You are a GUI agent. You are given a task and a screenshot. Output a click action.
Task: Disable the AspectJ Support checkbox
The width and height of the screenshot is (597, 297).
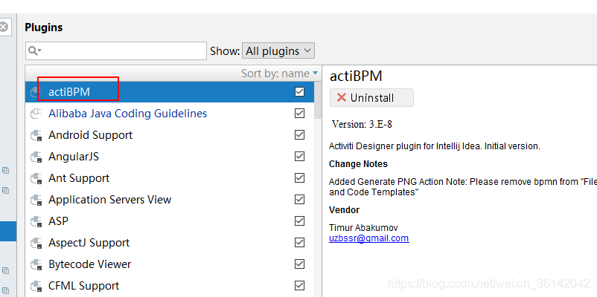[x=300, y=242]
